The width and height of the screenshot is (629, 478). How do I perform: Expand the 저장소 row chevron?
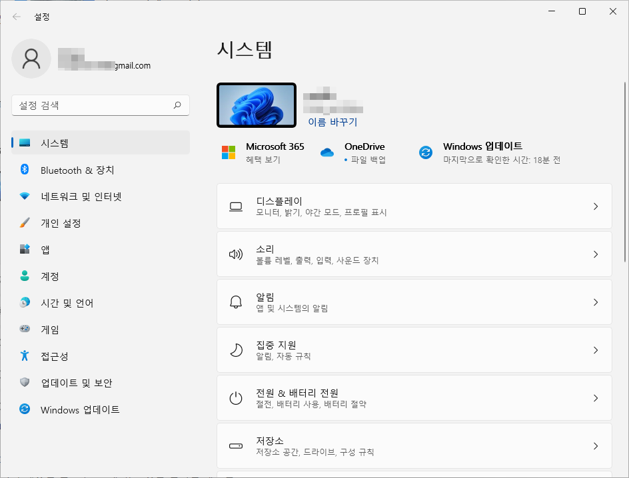(596, 446)
